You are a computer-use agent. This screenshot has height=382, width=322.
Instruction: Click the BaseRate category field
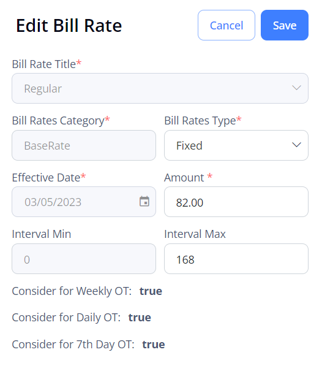[84, 145]
